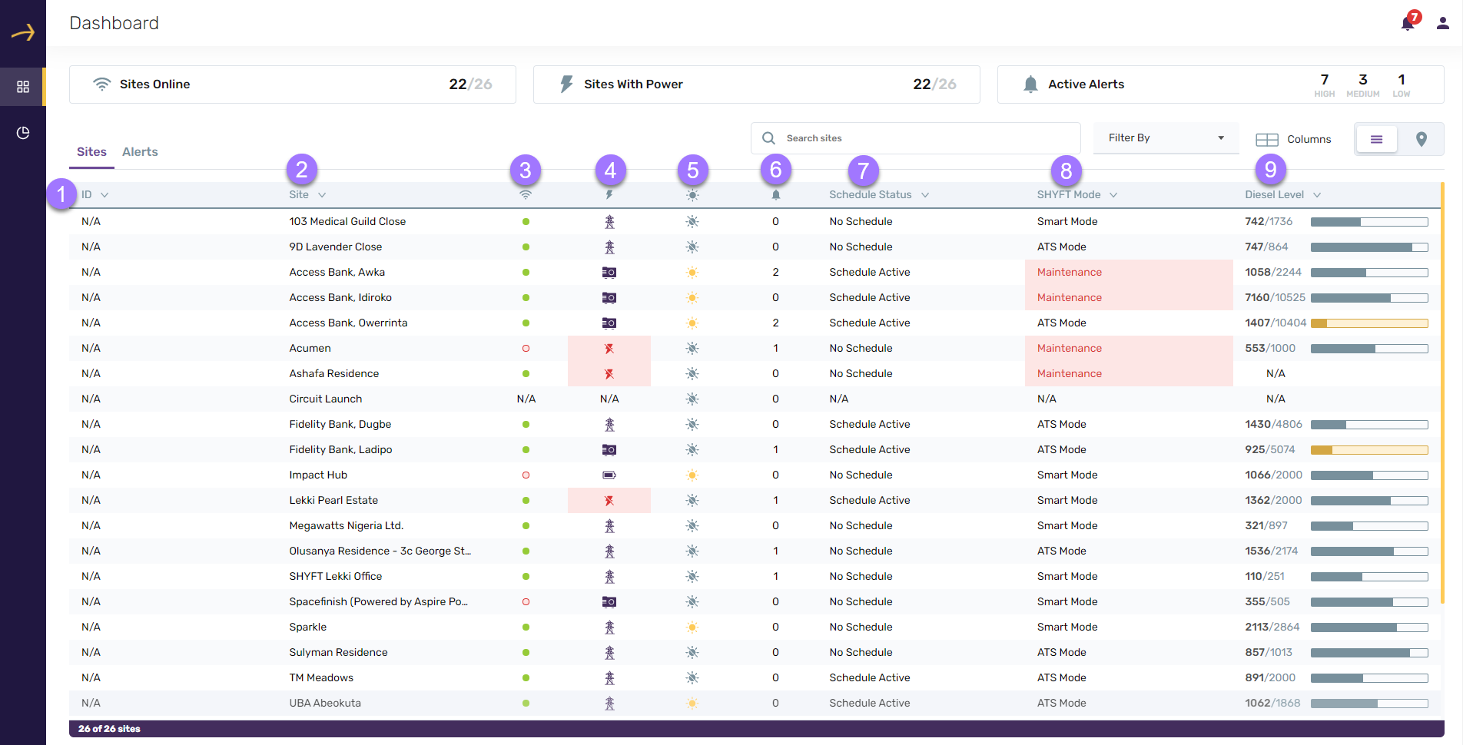1463x745 pixels.
Task: Select the dashboard grid icon in sidebar
Action: tap(23, 87)
